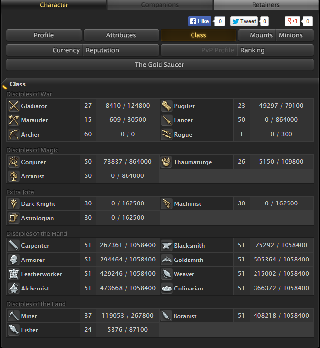Select the Class section button
Viewport: 320px width, 348px height.
(198, 35)
